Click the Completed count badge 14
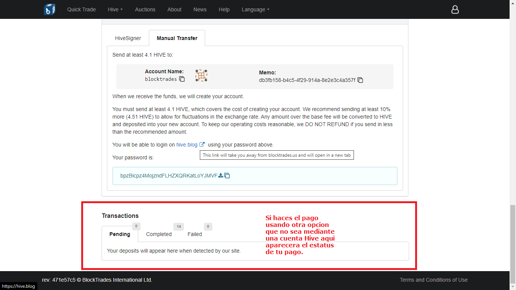516x290 pixels. coord(179,227)
